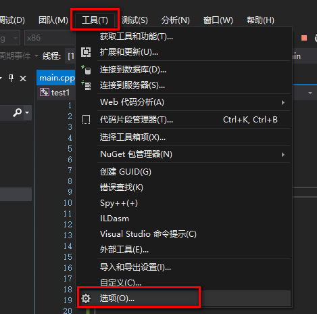Click the search magnifier icon
This screenshot has height=314, width=317.
coord(18,112)
